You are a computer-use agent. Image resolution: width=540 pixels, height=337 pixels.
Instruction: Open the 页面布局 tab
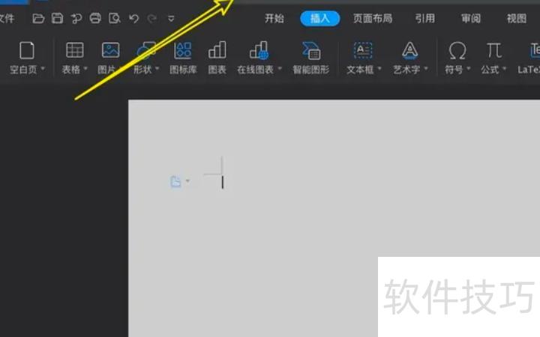pyautogui.click(x=373, y=18)
